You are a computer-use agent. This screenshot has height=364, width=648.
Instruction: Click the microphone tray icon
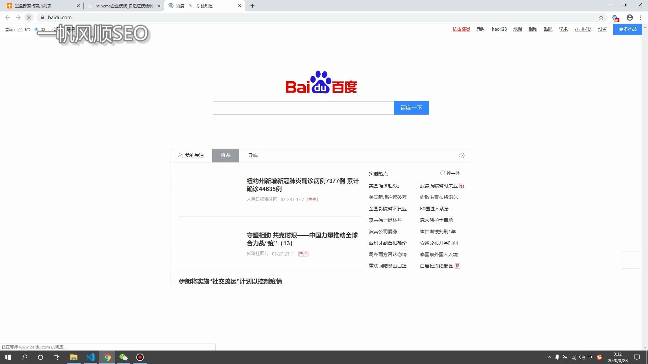click(557, 357)
